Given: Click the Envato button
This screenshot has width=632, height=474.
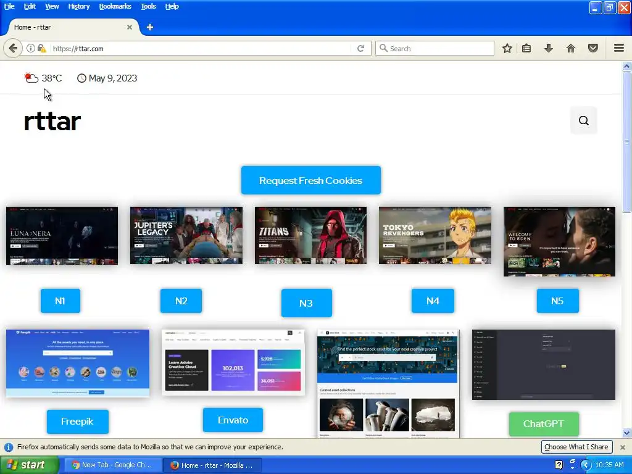Looking at the screenshot, I should (233, 420).
